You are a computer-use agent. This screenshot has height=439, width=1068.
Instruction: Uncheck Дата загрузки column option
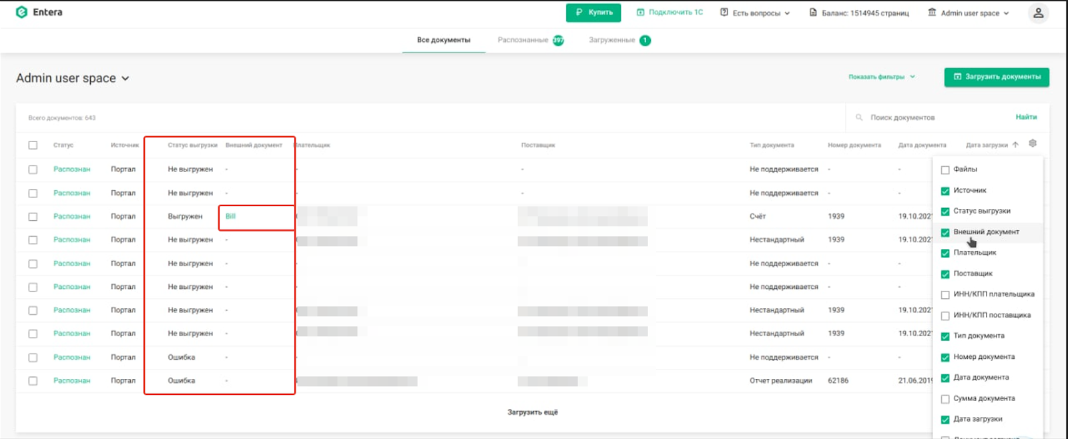point(945,420)
